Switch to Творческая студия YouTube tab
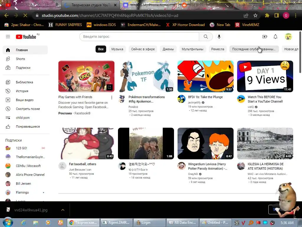 [91, 5]
